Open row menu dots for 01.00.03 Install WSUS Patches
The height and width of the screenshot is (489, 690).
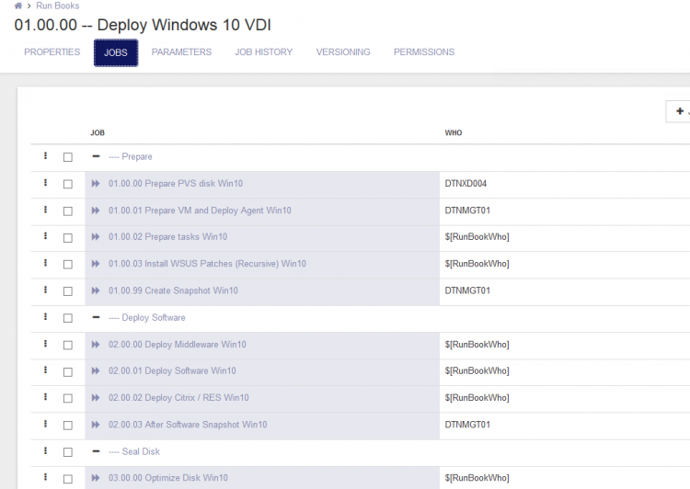[x=45, y=264]
